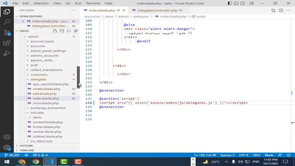
Task: Click errors and warnings count in status bar
Action: pos(40,155)
